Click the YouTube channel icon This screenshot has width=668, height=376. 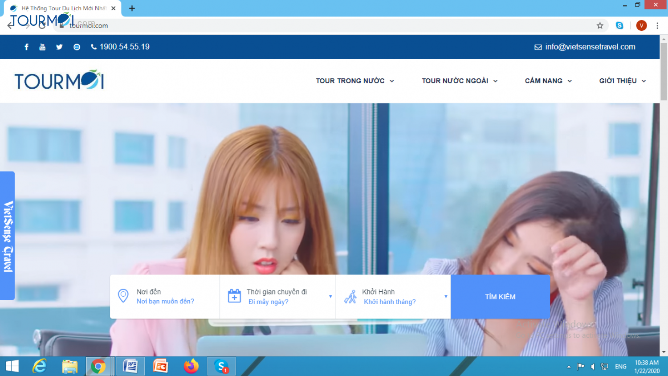click(42, 46)
